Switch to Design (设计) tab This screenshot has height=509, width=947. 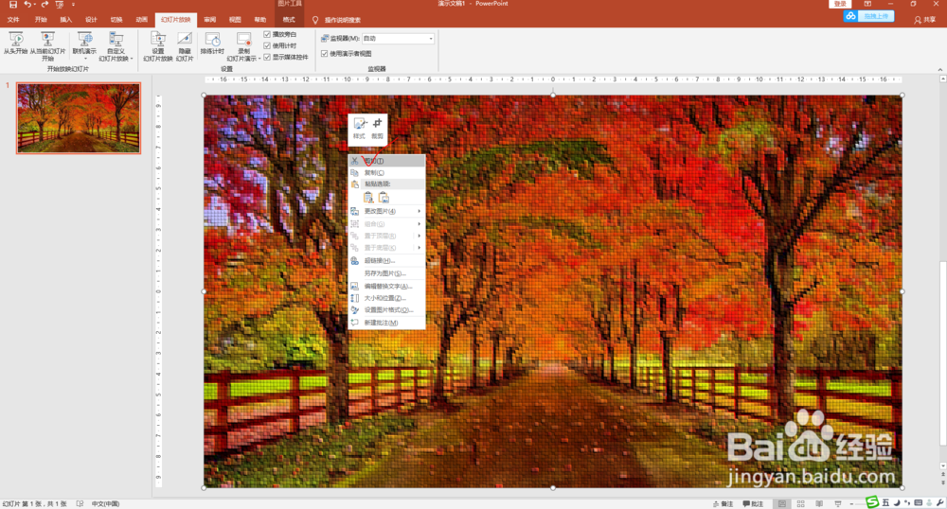tap(91, 20)
